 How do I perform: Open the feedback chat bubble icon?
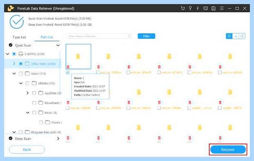click(206, 8)
